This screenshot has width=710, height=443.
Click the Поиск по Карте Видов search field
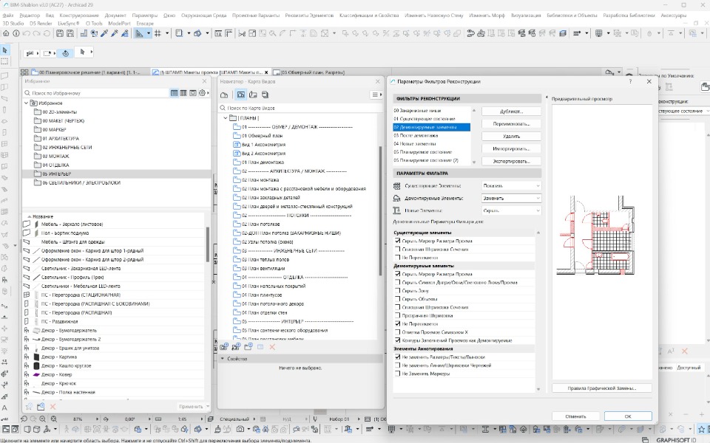[x=299, y=108]
